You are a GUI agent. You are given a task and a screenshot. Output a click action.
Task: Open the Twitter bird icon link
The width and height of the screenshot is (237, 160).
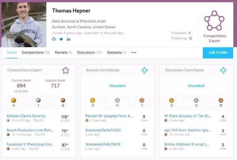61,39
